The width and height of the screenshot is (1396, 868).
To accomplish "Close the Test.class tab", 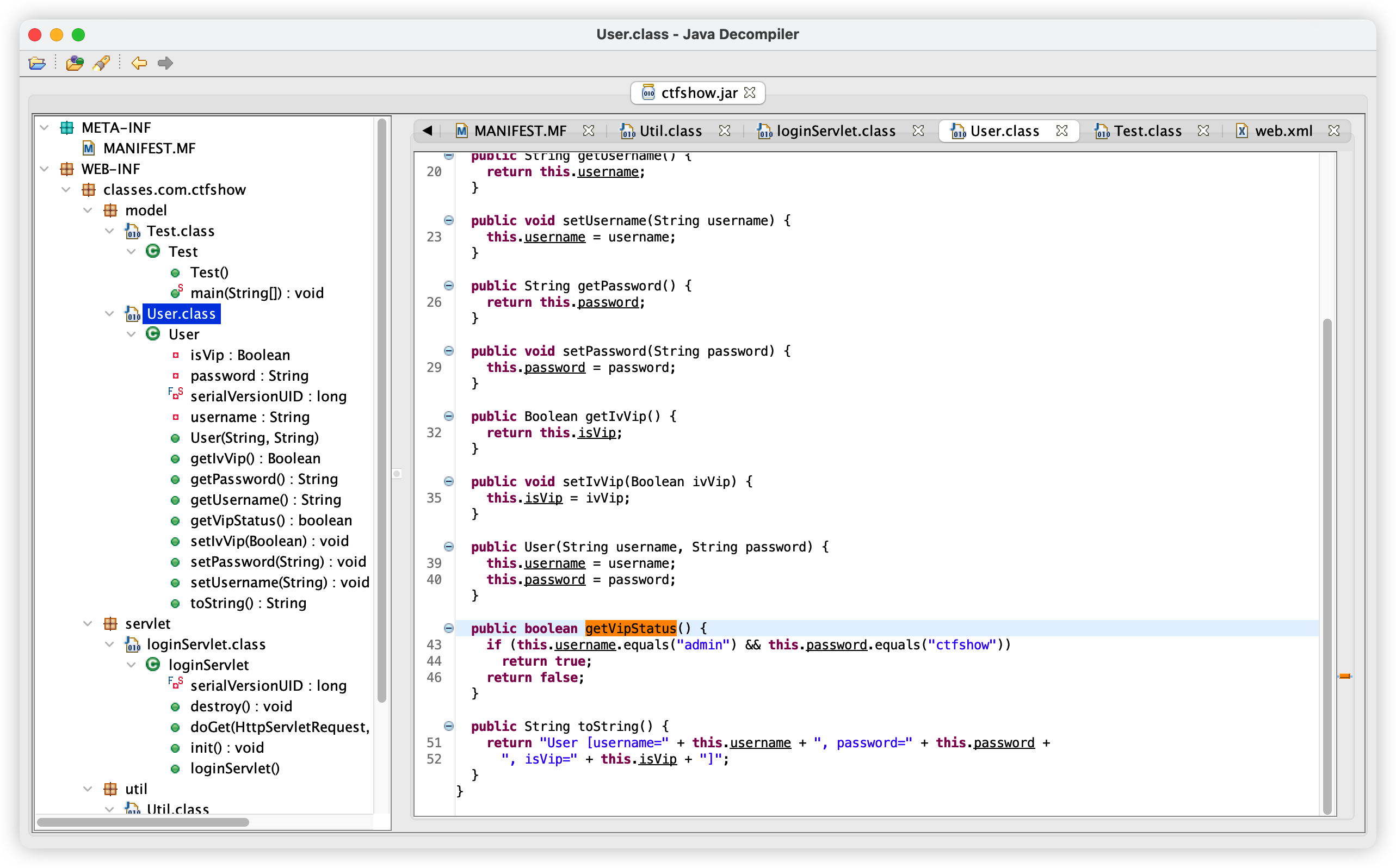I will (1203, 131).
